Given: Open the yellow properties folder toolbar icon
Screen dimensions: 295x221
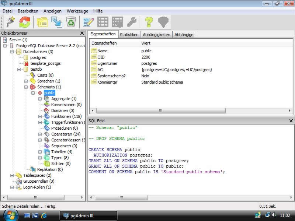Looking at the screenshot, I should (x=42, y=22).
